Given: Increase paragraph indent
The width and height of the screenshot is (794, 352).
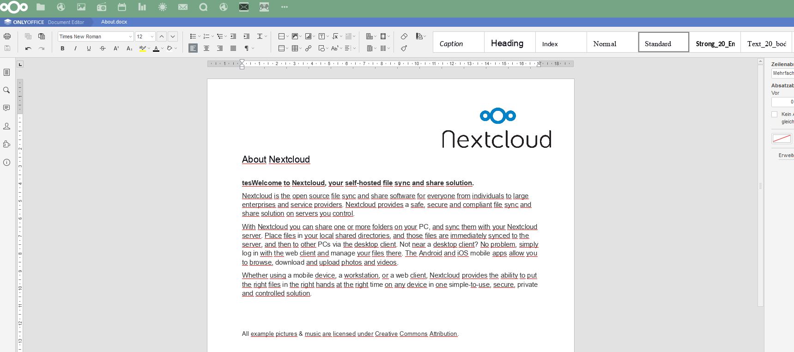Looking at the screenshot, I should click(247, 36).
